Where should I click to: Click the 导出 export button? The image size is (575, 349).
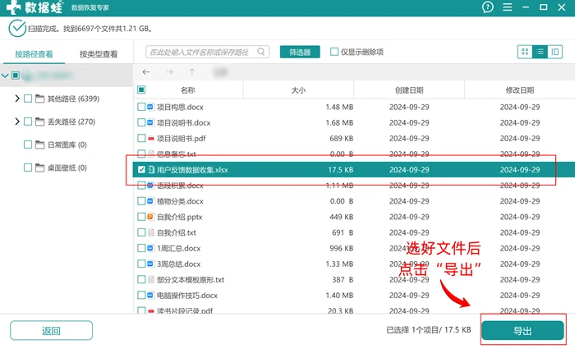pos(522,331)
